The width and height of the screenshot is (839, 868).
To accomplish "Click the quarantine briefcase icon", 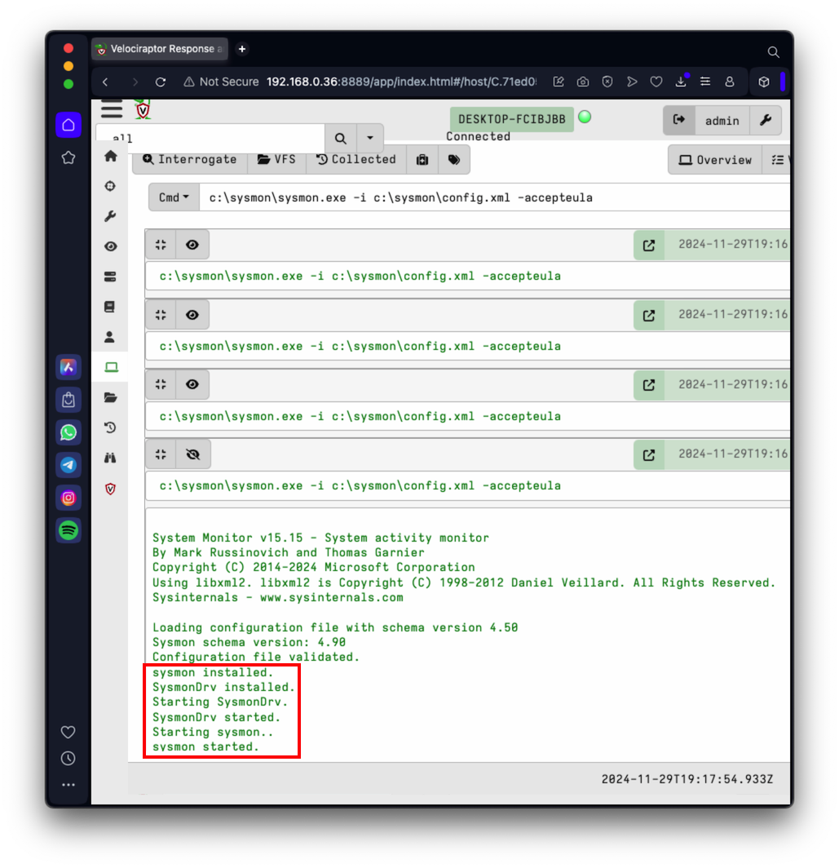I will pos(422,159).
